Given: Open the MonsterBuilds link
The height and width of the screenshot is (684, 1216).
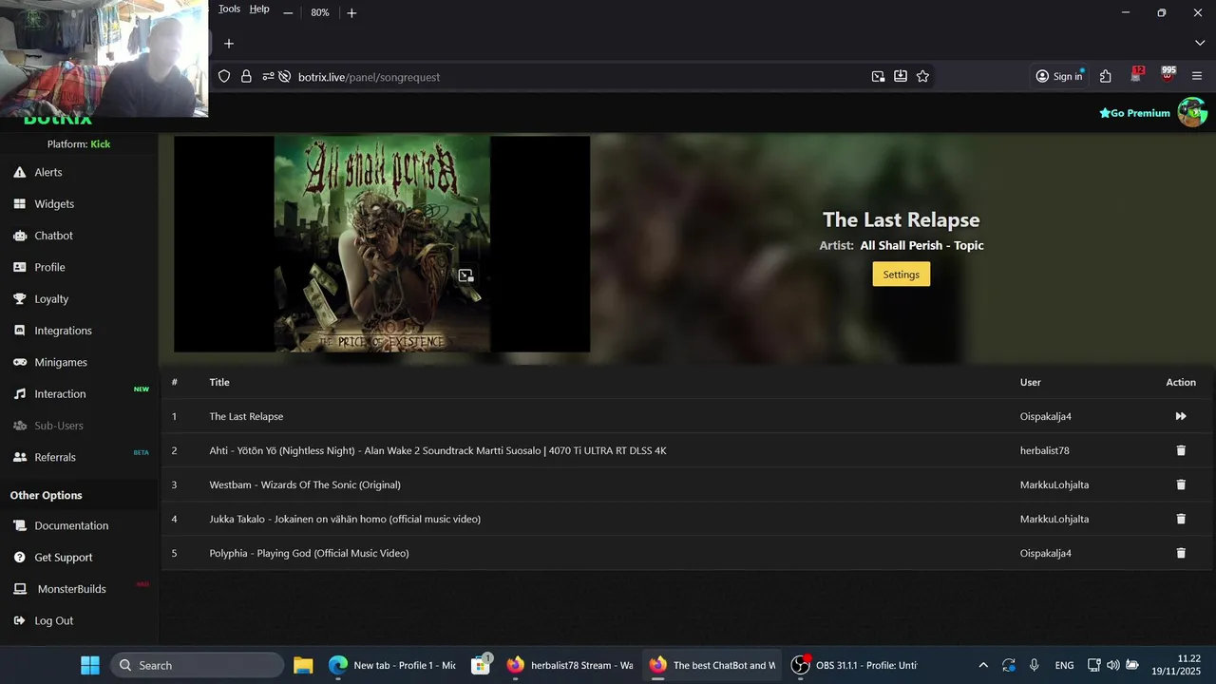Looking at the screenshot, I should tap(71, 589).
